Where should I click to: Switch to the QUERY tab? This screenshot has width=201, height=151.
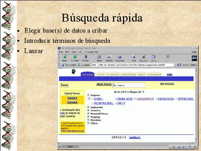coord(101,75)
